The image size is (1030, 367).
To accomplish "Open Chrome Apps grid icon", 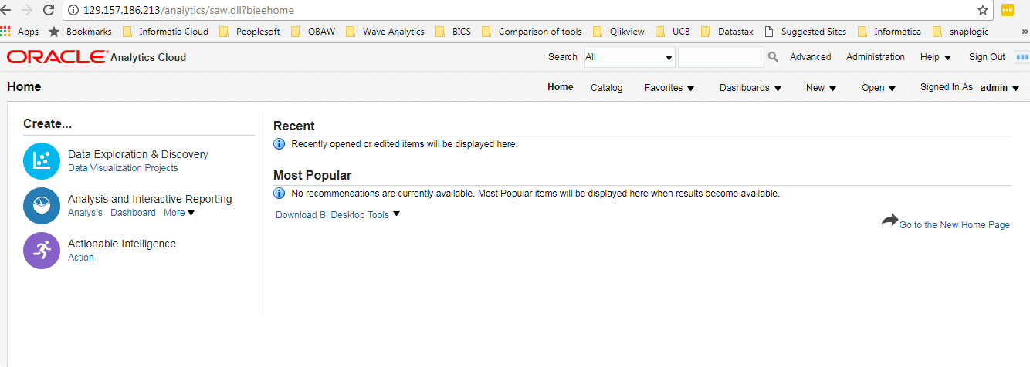I will (x=5, y=32).
